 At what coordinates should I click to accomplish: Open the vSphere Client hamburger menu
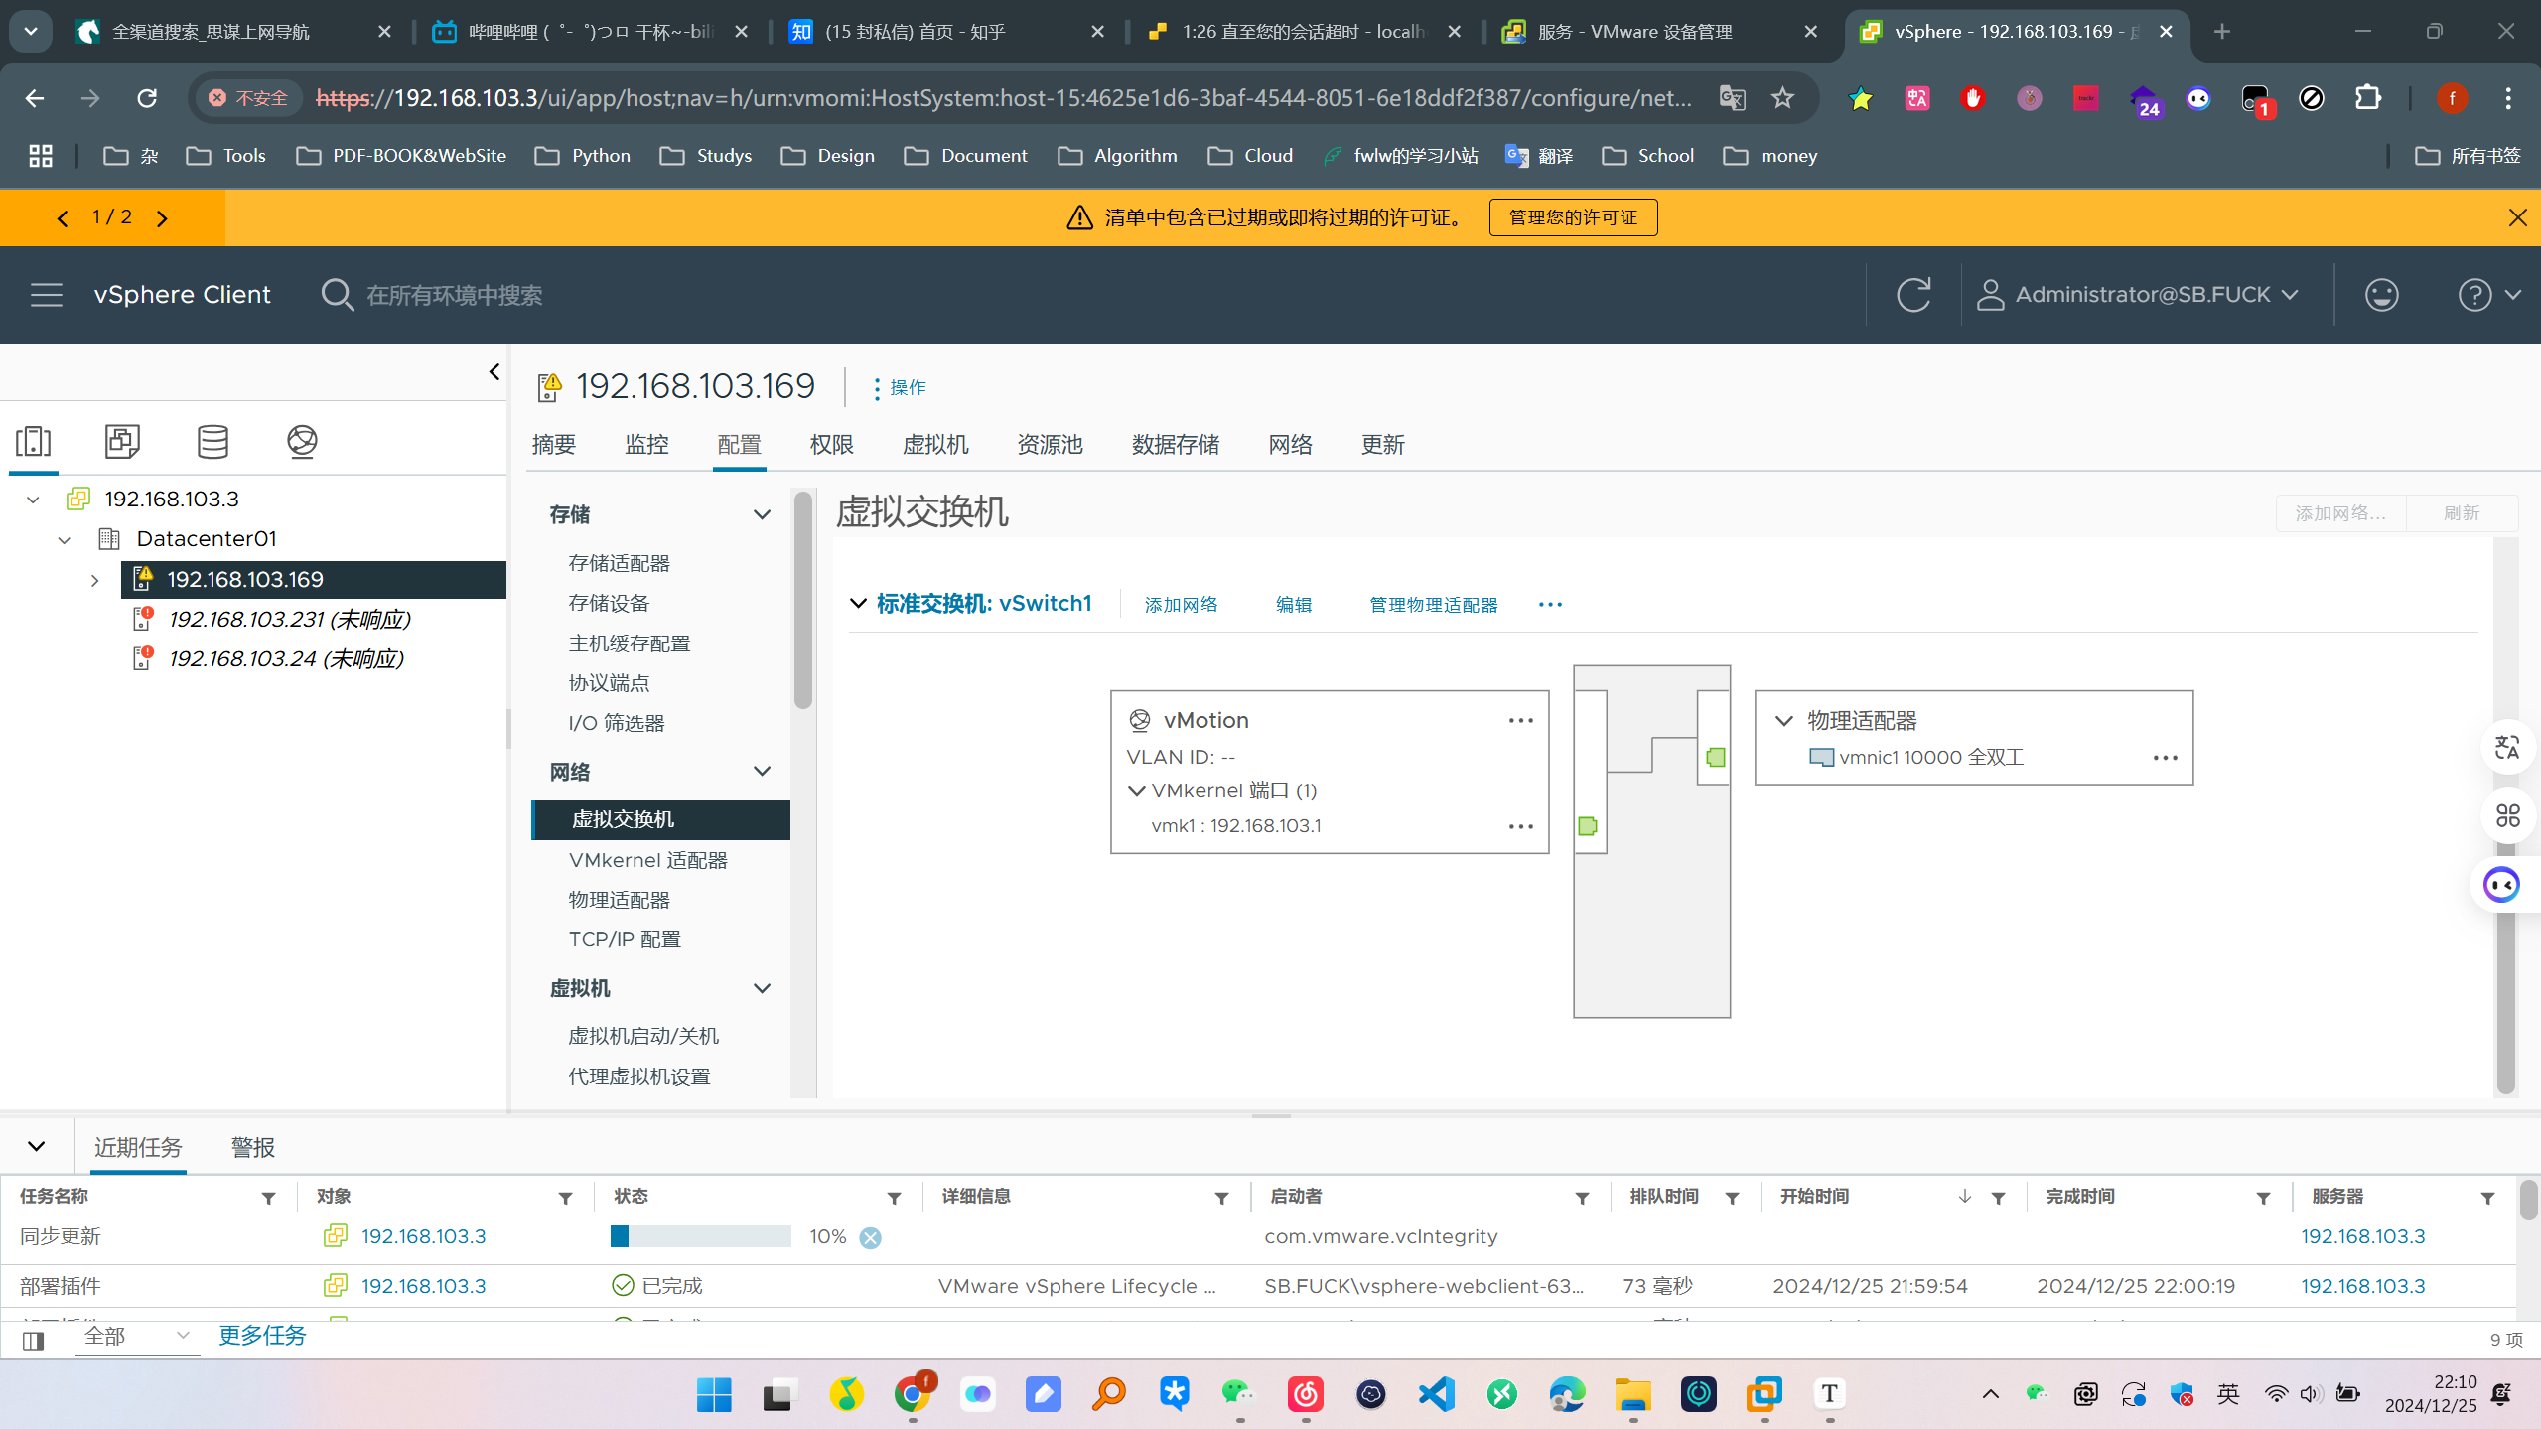(x=46, y=295)
